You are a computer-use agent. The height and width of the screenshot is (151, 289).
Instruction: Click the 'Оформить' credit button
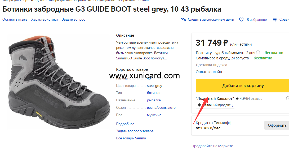tap(277, 125)
